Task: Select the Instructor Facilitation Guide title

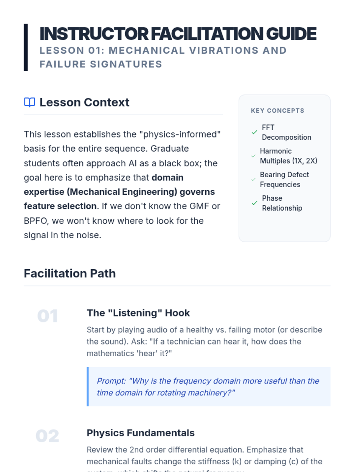Action: tap(178, 34)
